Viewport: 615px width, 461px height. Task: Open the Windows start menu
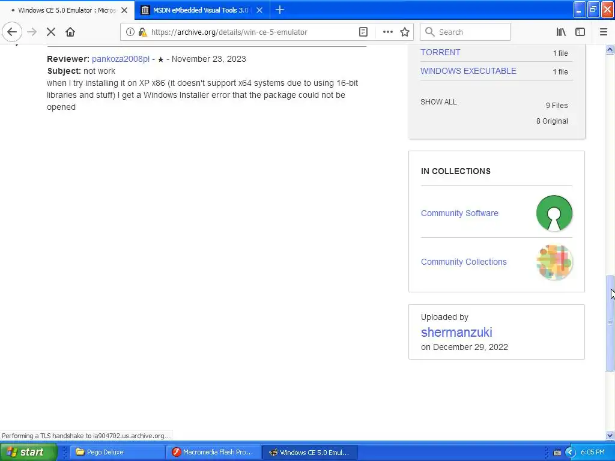28,452
